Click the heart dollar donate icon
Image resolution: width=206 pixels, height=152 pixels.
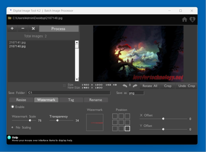[x=192, y=19]
